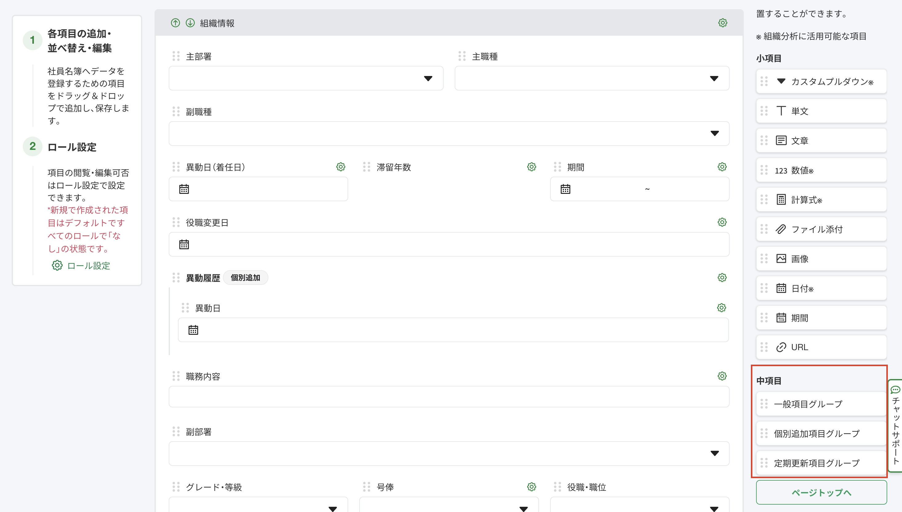Open the 主職種 dropdown
This screenshot has width=902, height=512.
[714, 78]
